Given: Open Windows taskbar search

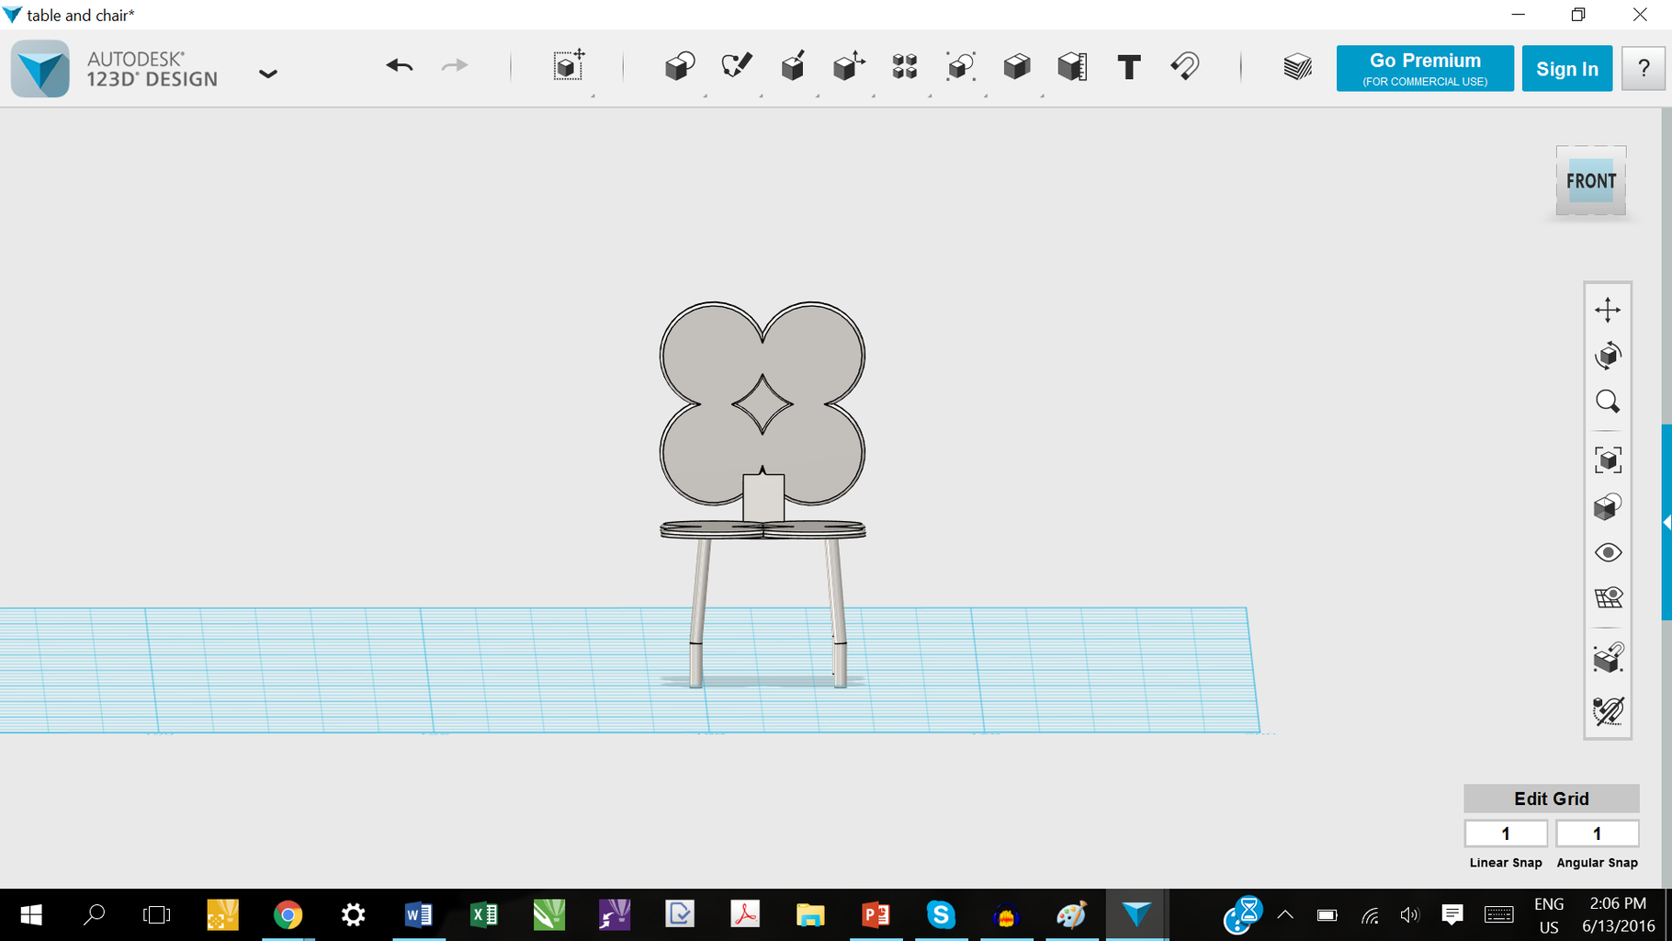Looking at the screenshot, I should pos(95,915).
